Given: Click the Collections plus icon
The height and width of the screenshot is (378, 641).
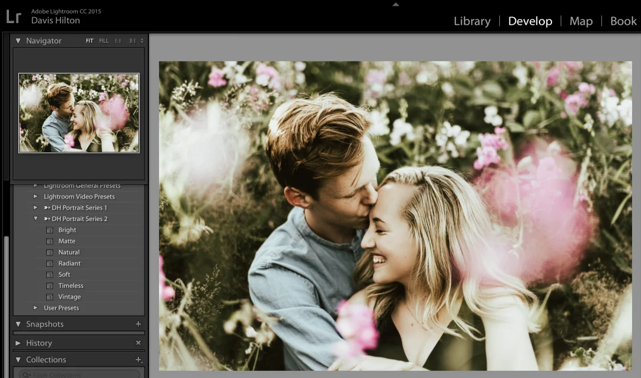Looking at the screenshot, I should coord(138,360).
